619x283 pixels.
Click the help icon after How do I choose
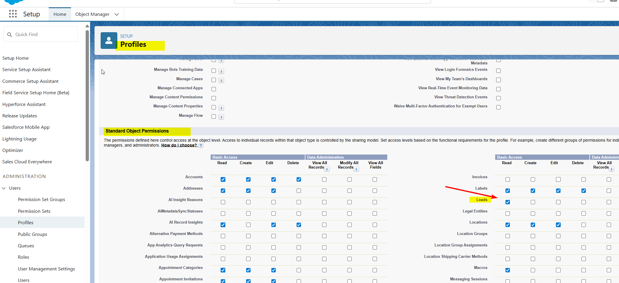201,145
